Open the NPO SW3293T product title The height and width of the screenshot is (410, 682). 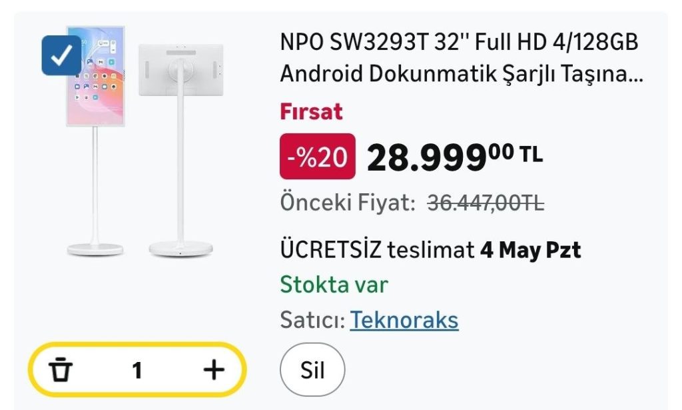(x=459, y=42)
